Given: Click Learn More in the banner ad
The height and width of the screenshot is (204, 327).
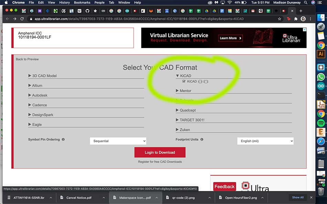Looking at the screenshot, I should 230,38.
